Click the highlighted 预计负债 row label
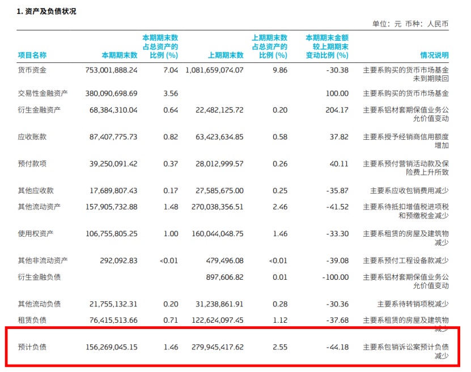 coord(32,347)
